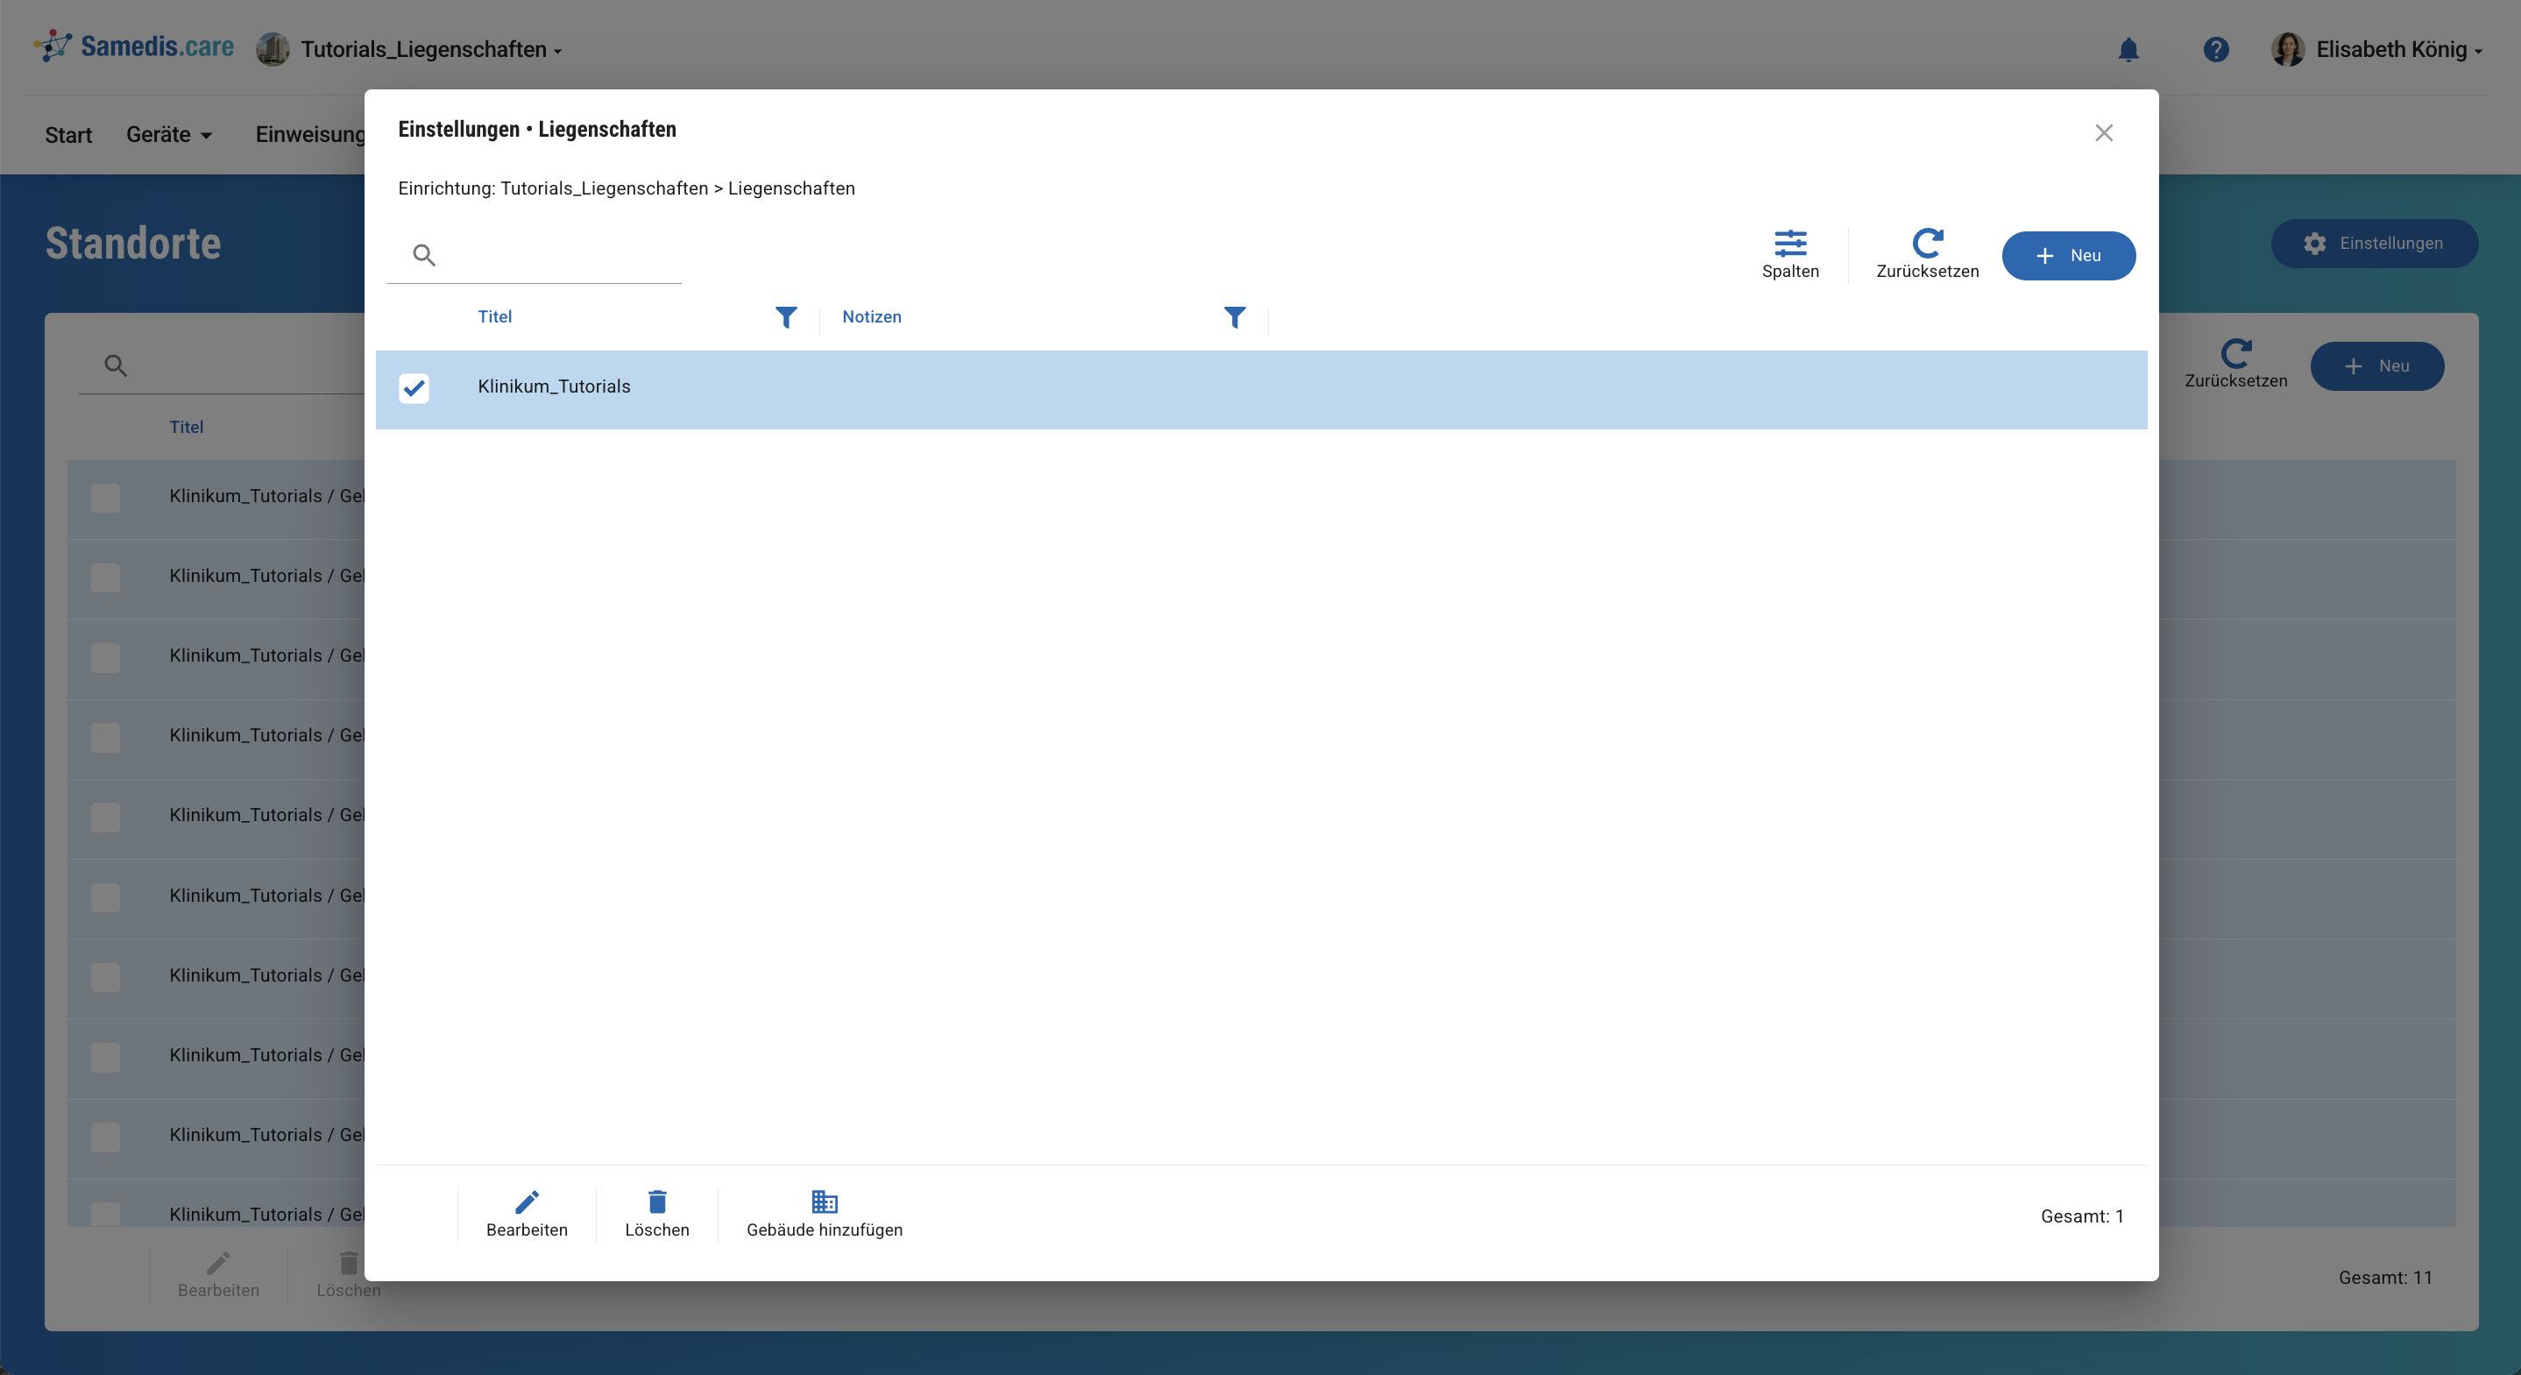2521x1375 pixels.
Task: Sort by the Titel column header
Action: tap(495, 317)
